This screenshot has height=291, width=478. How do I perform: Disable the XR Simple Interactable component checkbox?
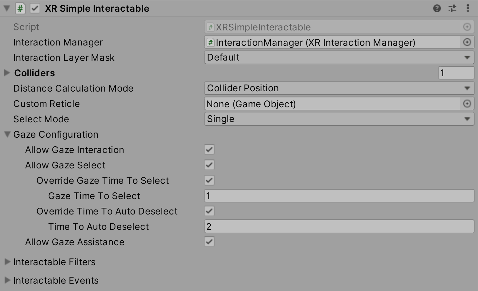tap(35, 9)
